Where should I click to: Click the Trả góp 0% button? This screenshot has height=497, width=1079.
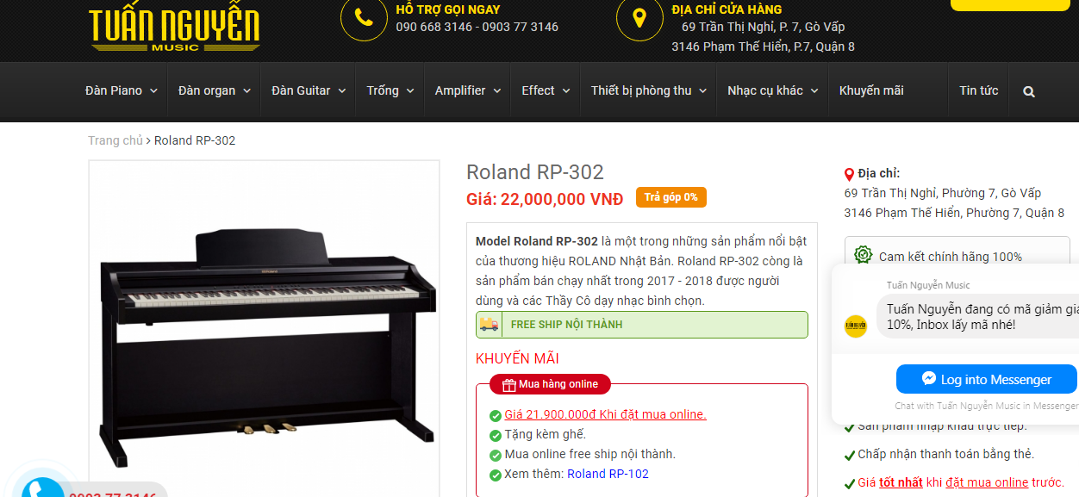click(671, 197)
